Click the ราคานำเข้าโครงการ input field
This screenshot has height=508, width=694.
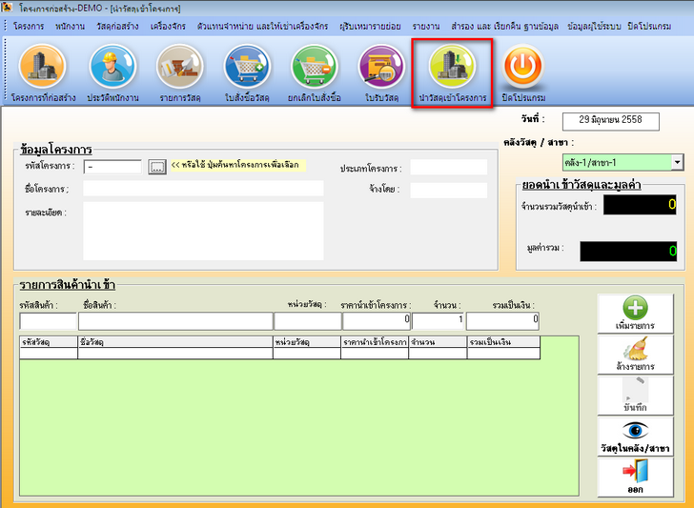(x=377, y=321)
